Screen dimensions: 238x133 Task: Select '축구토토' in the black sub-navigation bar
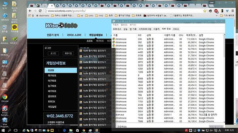click(100, 41)
